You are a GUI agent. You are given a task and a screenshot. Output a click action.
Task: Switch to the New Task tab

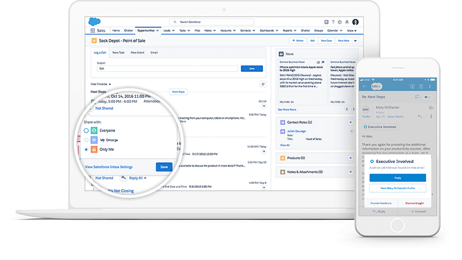119,52
